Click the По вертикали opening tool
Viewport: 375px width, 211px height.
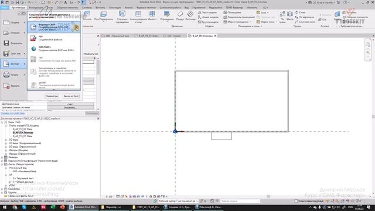click(x=305, y=17)
